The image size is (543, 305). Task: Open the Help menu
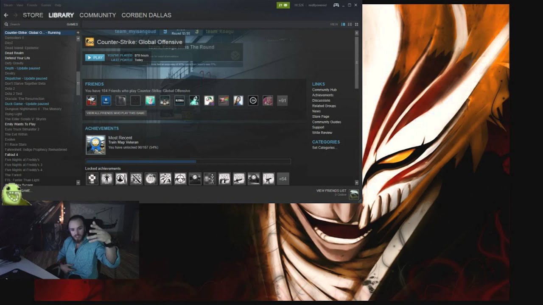58,5
